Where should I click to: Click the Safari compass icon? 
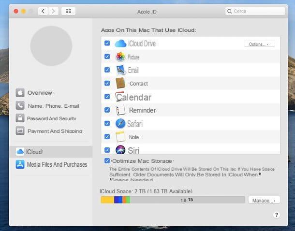click(x=120, y=124)
